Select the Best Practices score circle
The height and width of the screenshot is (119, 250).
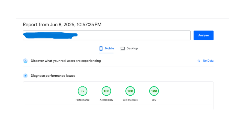[x=130, y=91]
